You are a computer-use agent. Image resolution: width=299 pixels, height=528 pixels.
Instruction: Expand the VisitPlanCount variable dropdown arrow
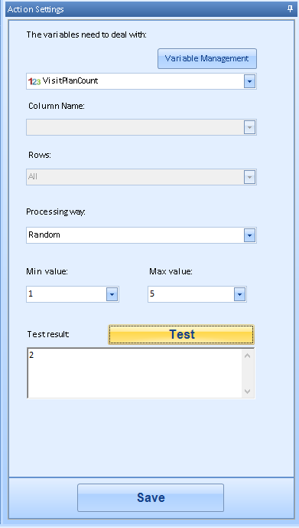pyautogui.click(x=249, y=81)
